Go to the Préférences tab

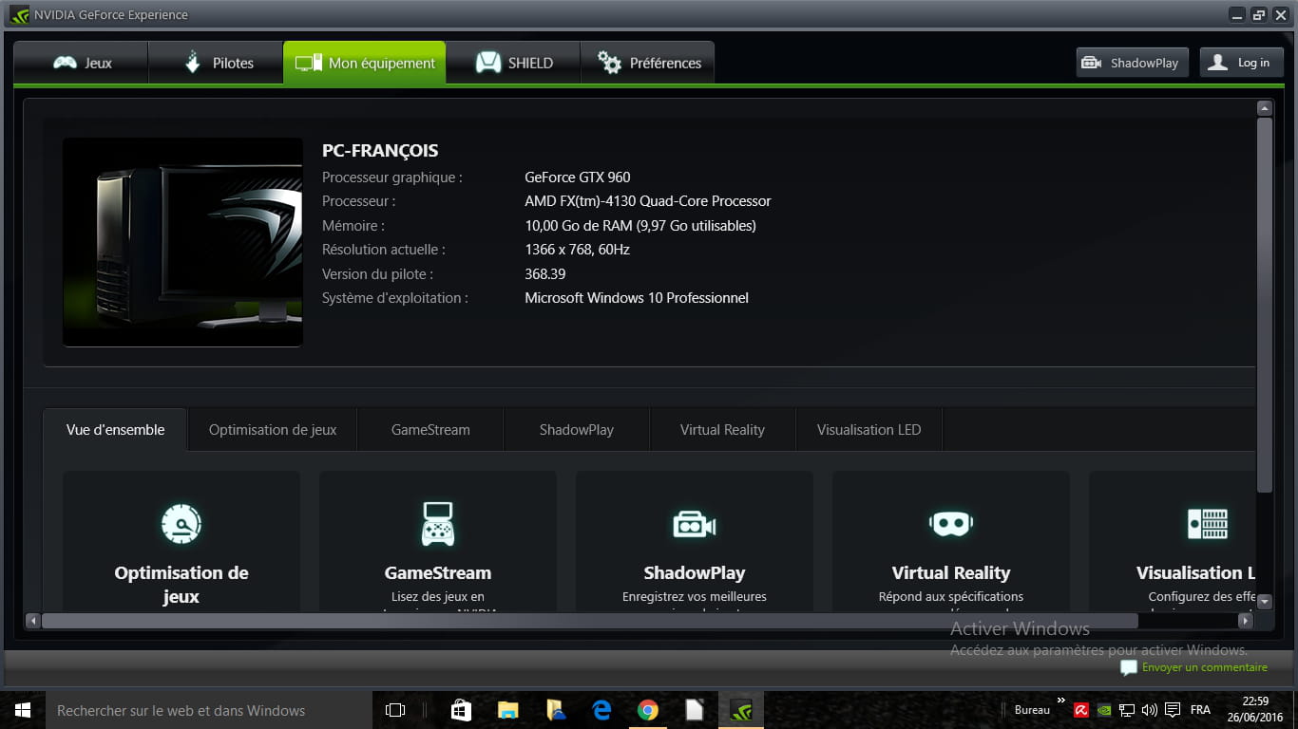coord(648,64)
